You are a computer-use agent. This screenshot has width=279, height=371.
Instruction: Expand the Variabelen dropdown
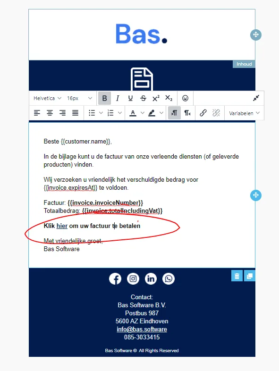click(x=244, y=113)
